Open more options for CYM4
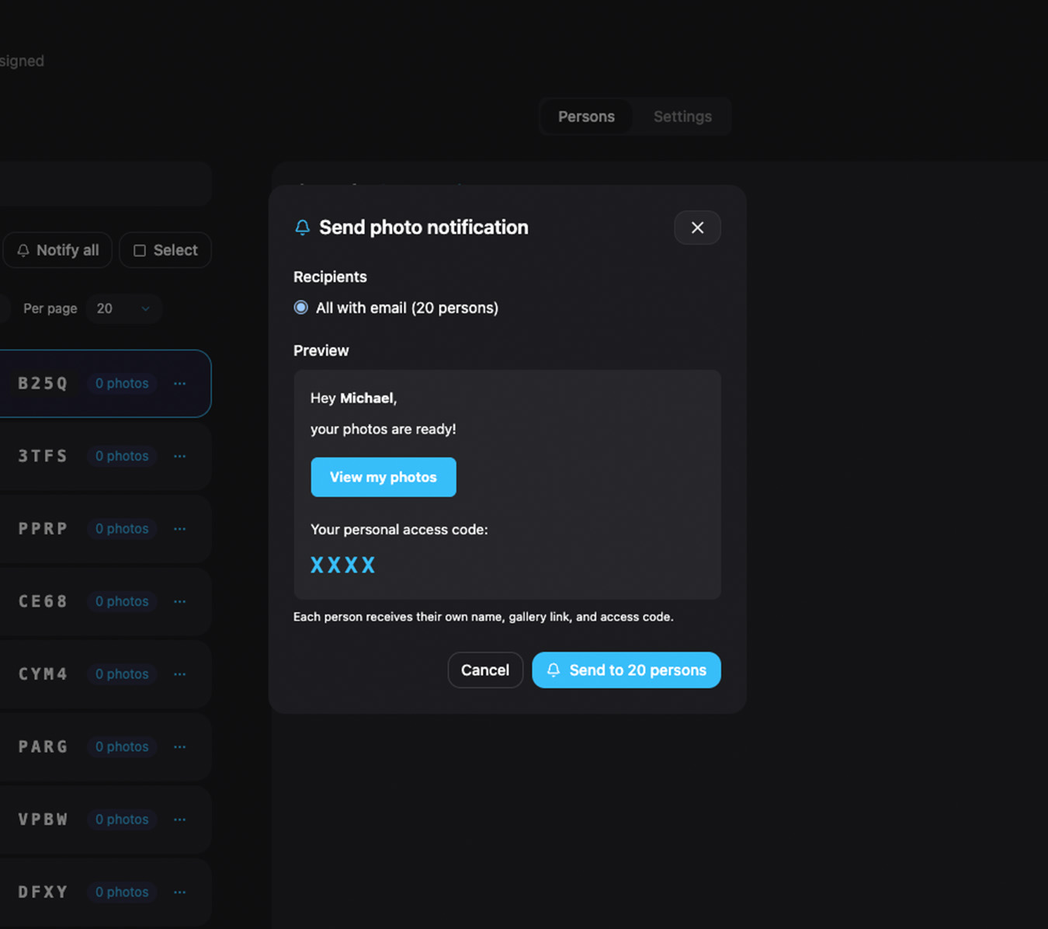Screen dimensions: 1048x929 (180, 674)
